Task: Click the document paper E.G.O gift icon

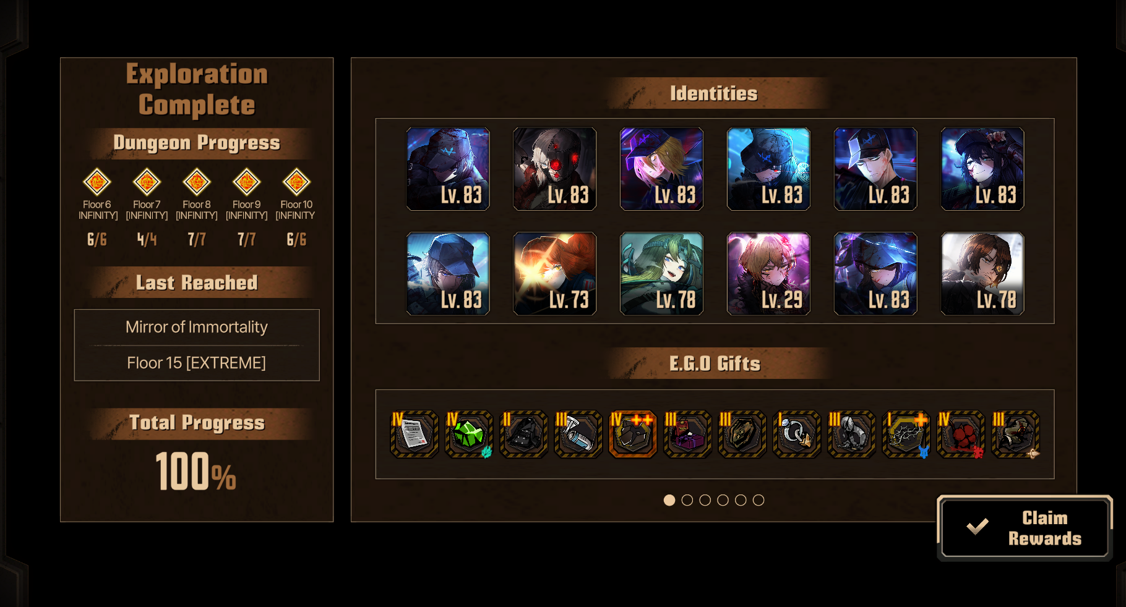Action: [x=414, y=434]
